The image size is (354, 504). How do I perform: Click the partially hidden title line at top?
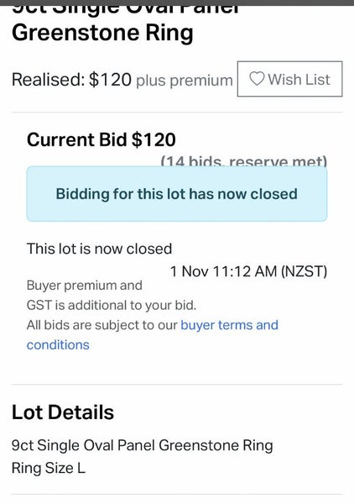pyautogui.click(x=126, y=9)
